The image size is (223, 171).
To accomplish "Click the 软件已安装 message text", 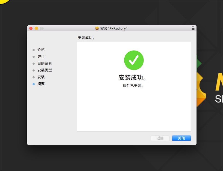I will 133,86.
